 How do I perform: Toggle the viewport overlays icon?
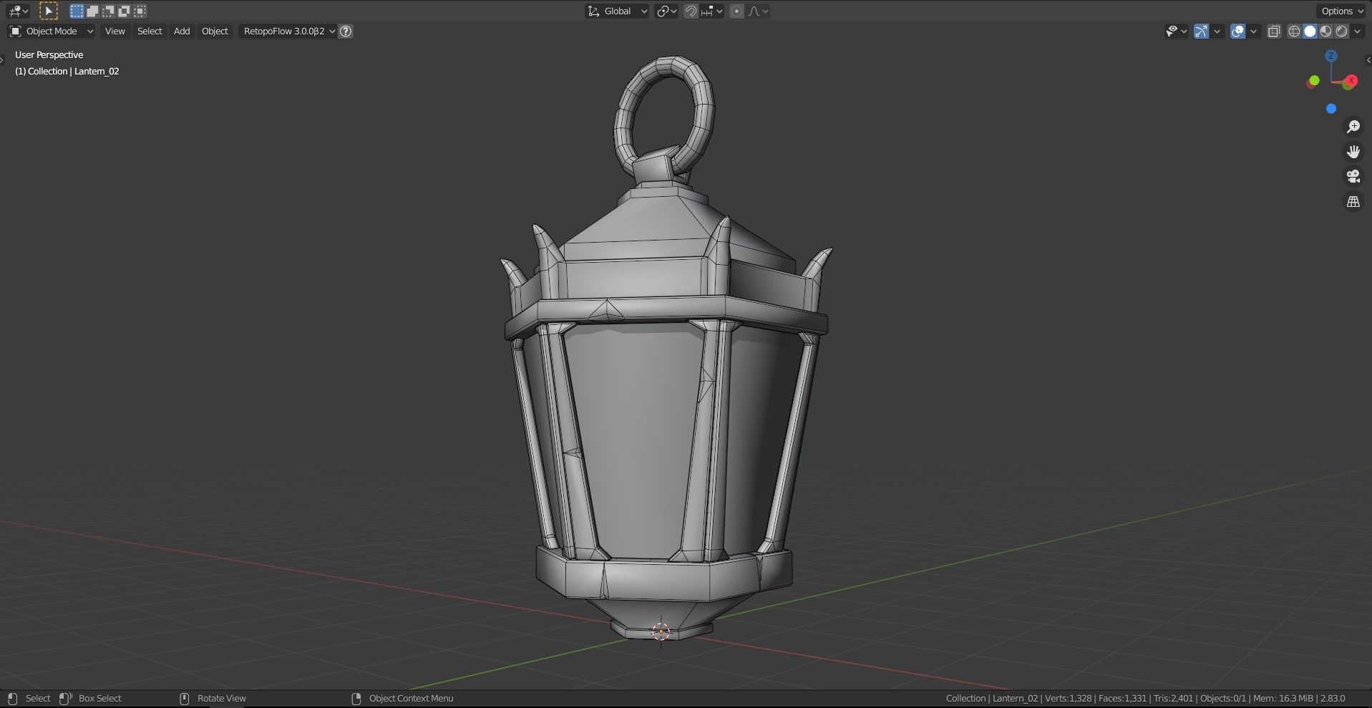pos(1237,31)
